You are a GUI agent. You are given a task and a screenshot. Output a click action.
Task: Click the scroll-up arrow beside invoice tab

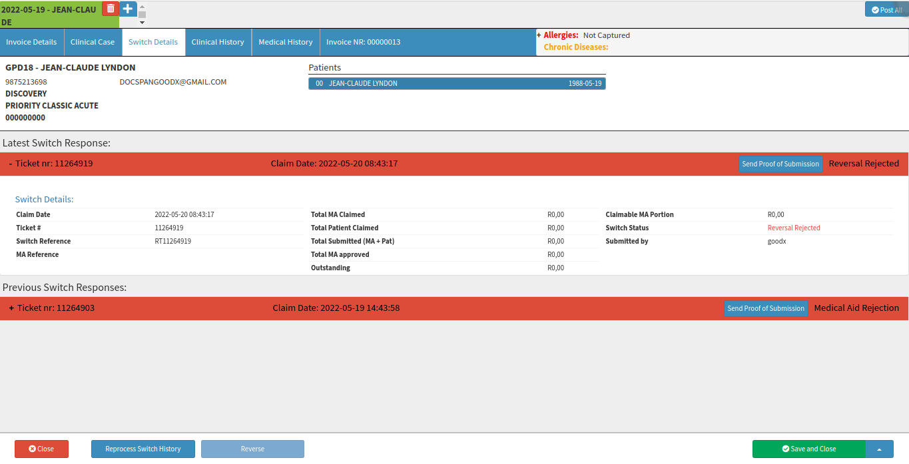(x=142, y=6)
